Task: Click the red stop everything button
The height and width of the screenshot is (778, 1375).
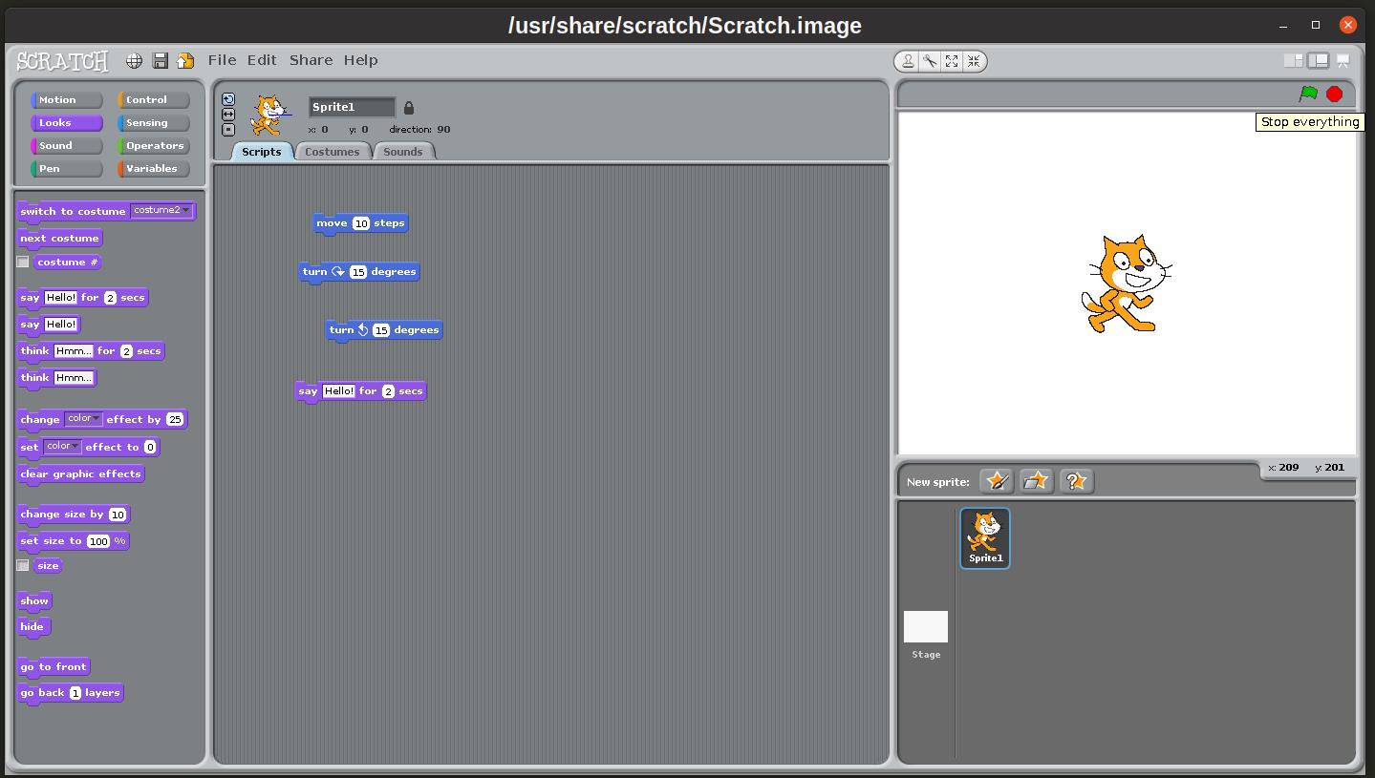Action: click(1335, 94)
